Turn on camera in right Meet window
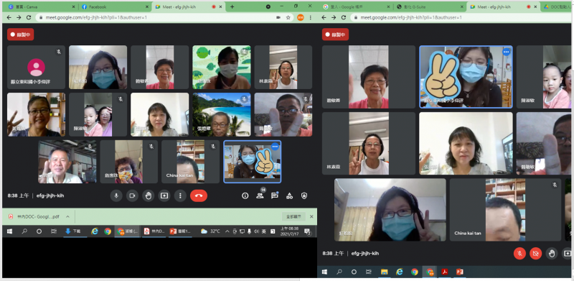This screenshot has height=281, width=574. 535,253
